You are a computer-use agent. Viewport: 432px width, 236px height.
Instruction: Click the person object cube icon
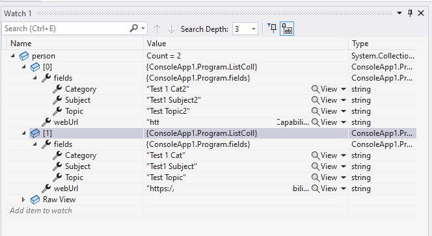[x=24, y=56]
